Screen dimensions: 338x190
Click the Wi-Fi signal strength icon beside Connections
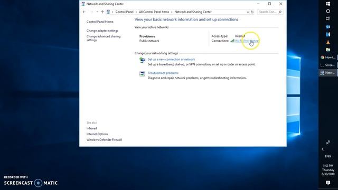[232, 41]
